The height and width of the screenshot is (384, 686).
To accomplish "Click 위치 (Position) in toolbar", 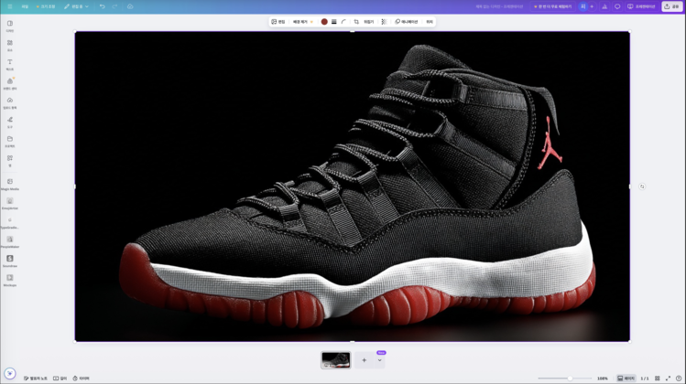I will 430,22.
